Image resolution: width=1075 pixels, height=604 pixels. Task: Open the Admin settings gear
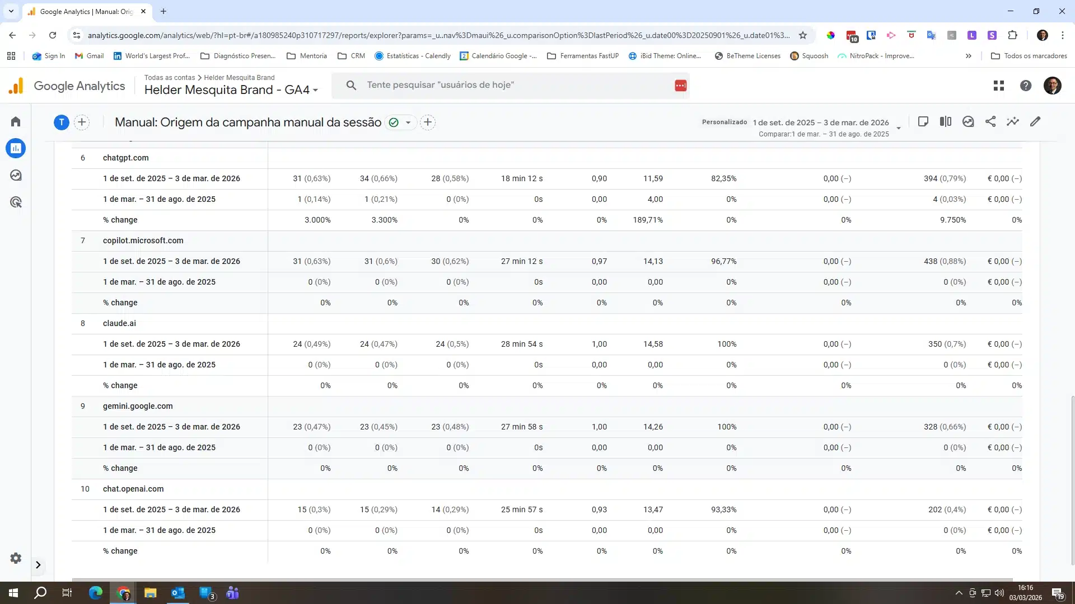(16, 558)
